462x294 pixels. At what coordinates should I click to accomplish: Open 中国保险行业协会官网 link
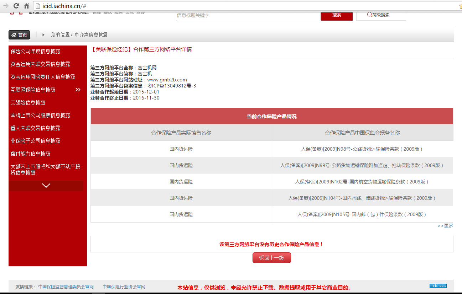(124, 287)
